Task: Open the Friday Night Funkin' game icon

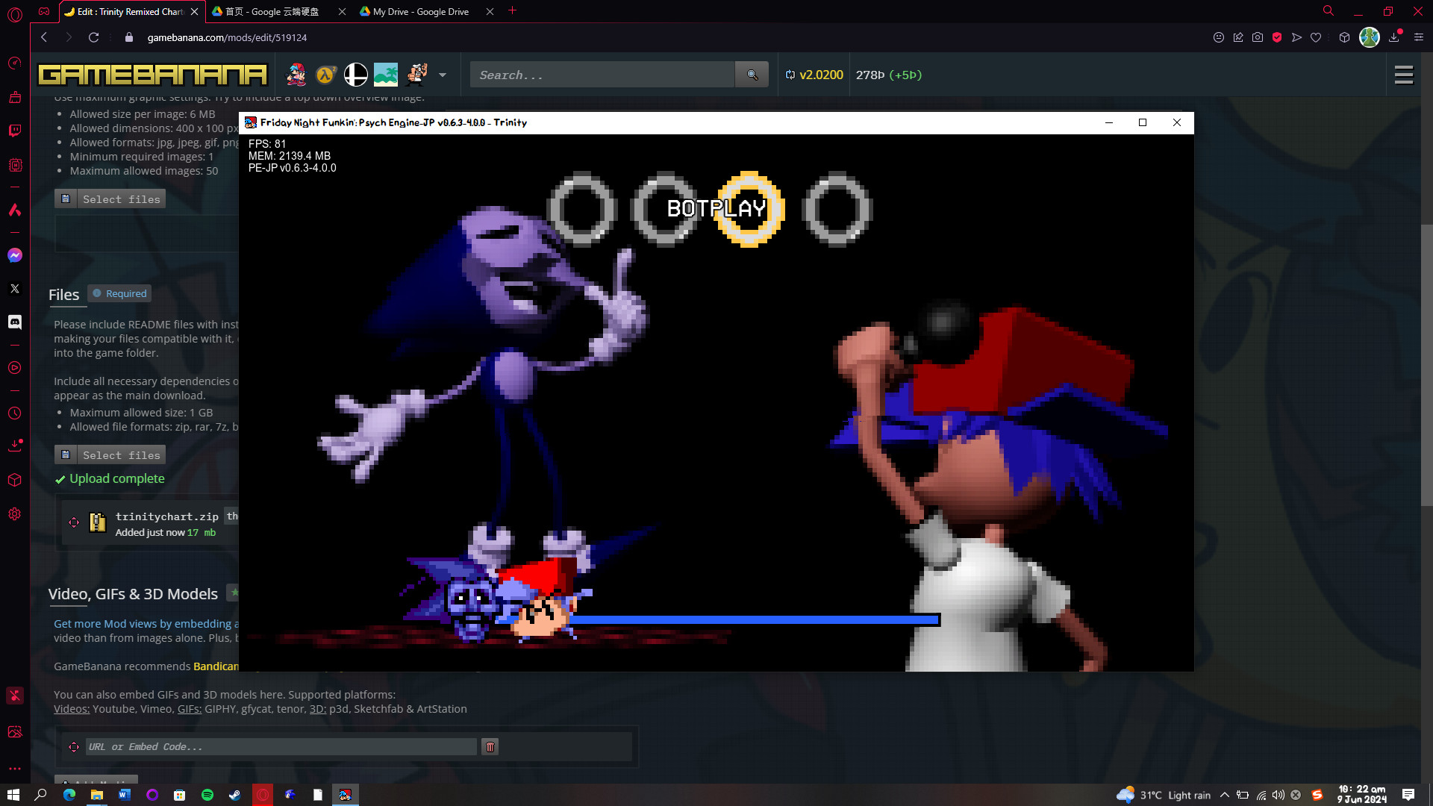Action: click(x=296, y=75)
